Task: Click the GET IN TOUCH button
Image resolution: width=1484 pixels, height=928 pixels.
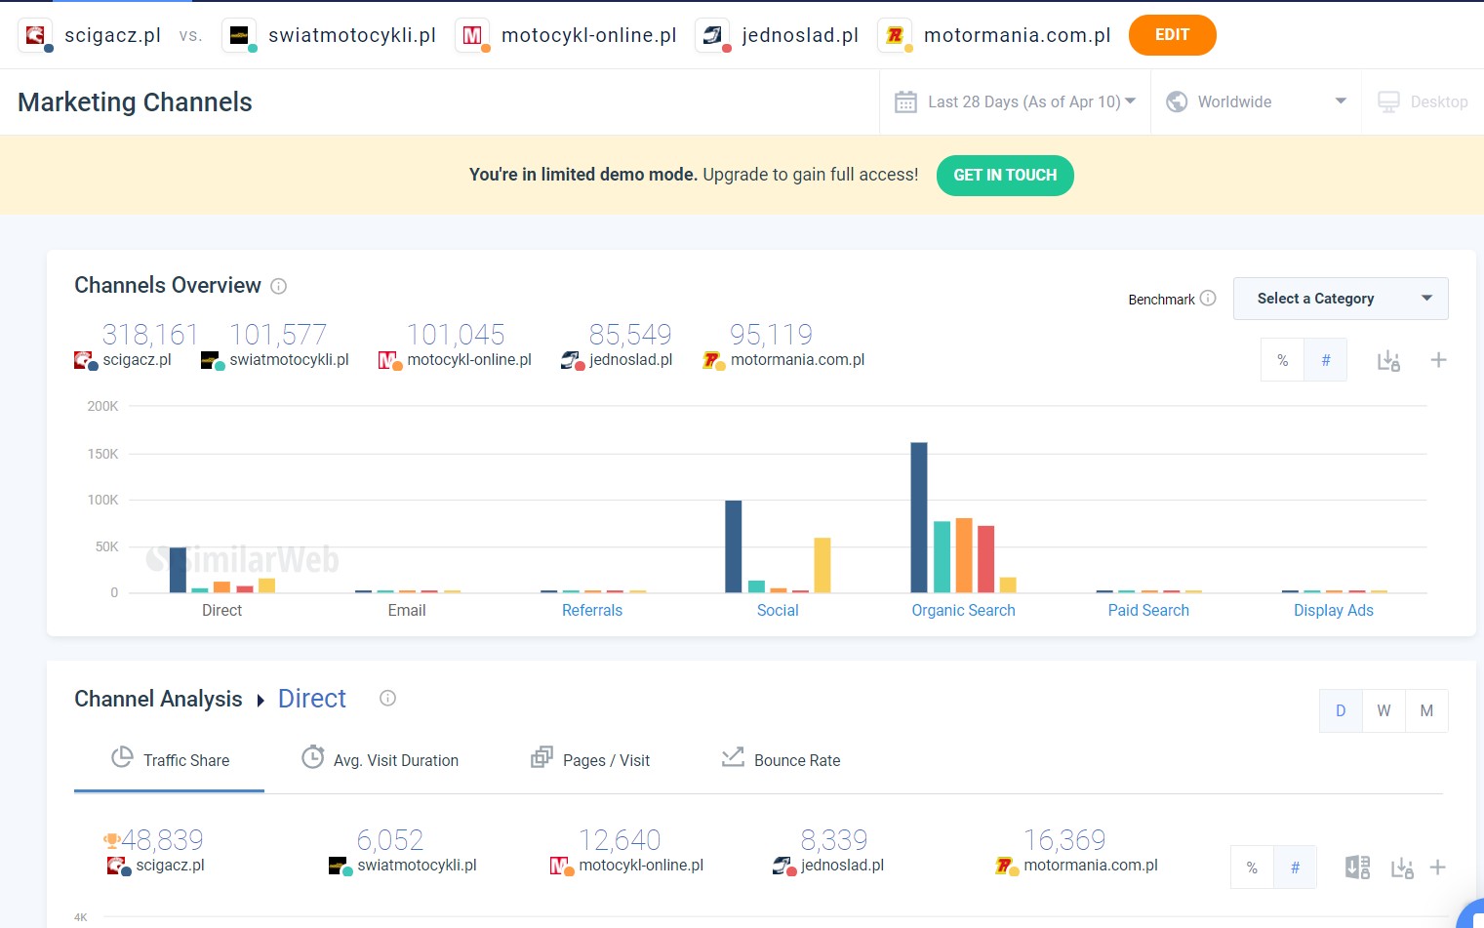Action: pyautogui.click(x=1005, y=176)
